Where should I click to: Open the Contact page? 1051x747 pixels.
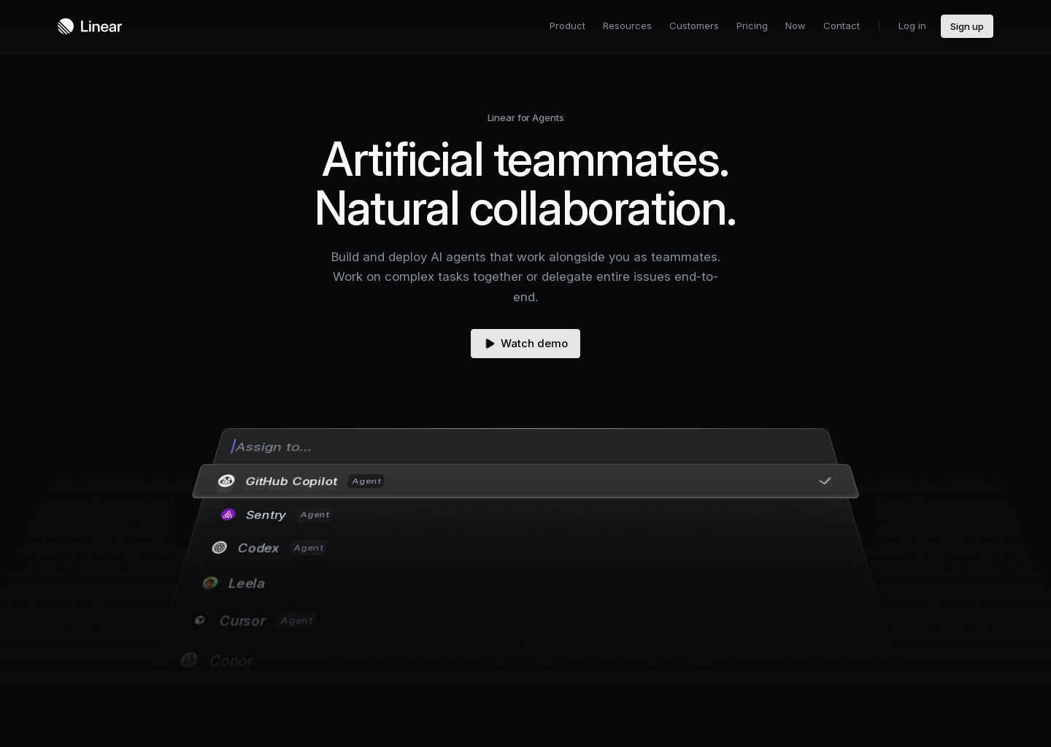point(842,26)
